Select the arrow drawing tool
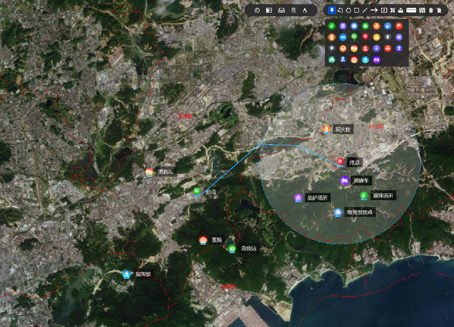 point(374,10)
